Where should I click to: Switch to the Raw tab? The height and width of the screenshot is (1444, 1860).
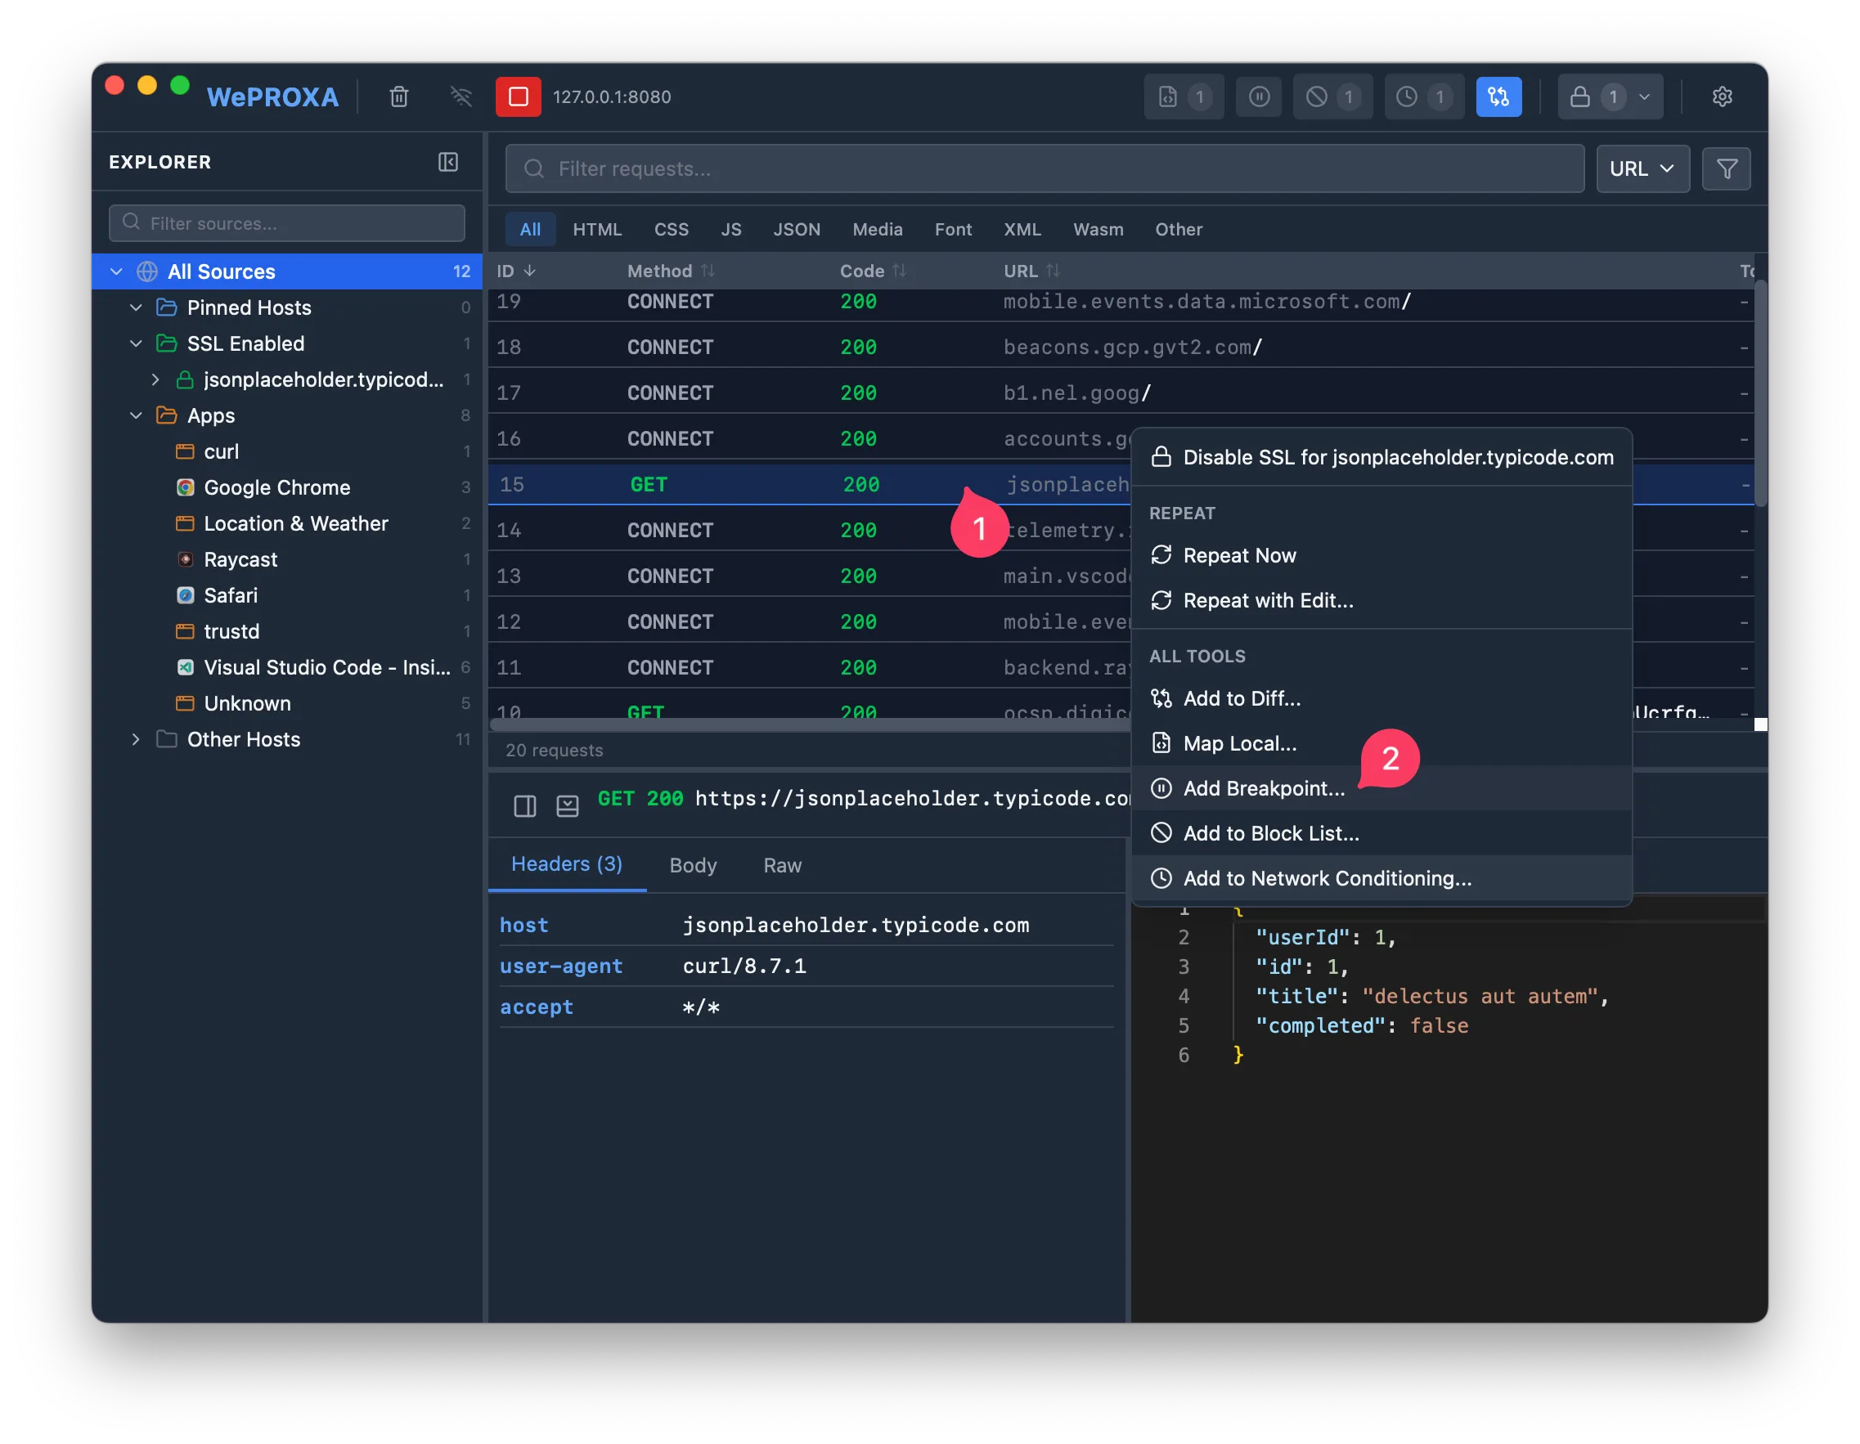click(x=782, y=864)
